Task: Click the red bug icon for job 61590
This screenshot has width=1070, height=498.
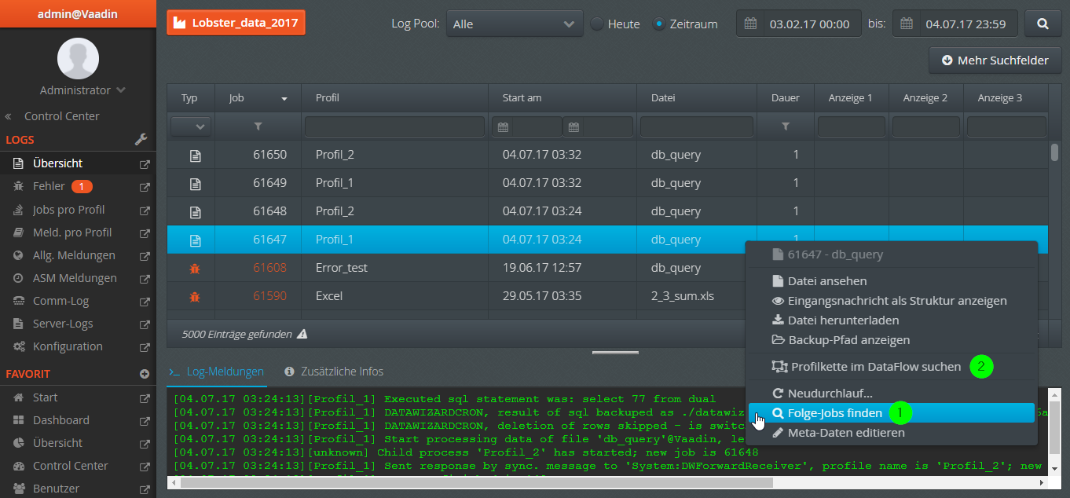Action: click(195, 296)
